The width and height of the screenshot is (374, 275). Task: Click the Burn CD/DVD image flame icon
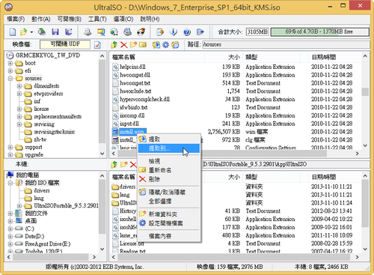click(x=141, y=31)
